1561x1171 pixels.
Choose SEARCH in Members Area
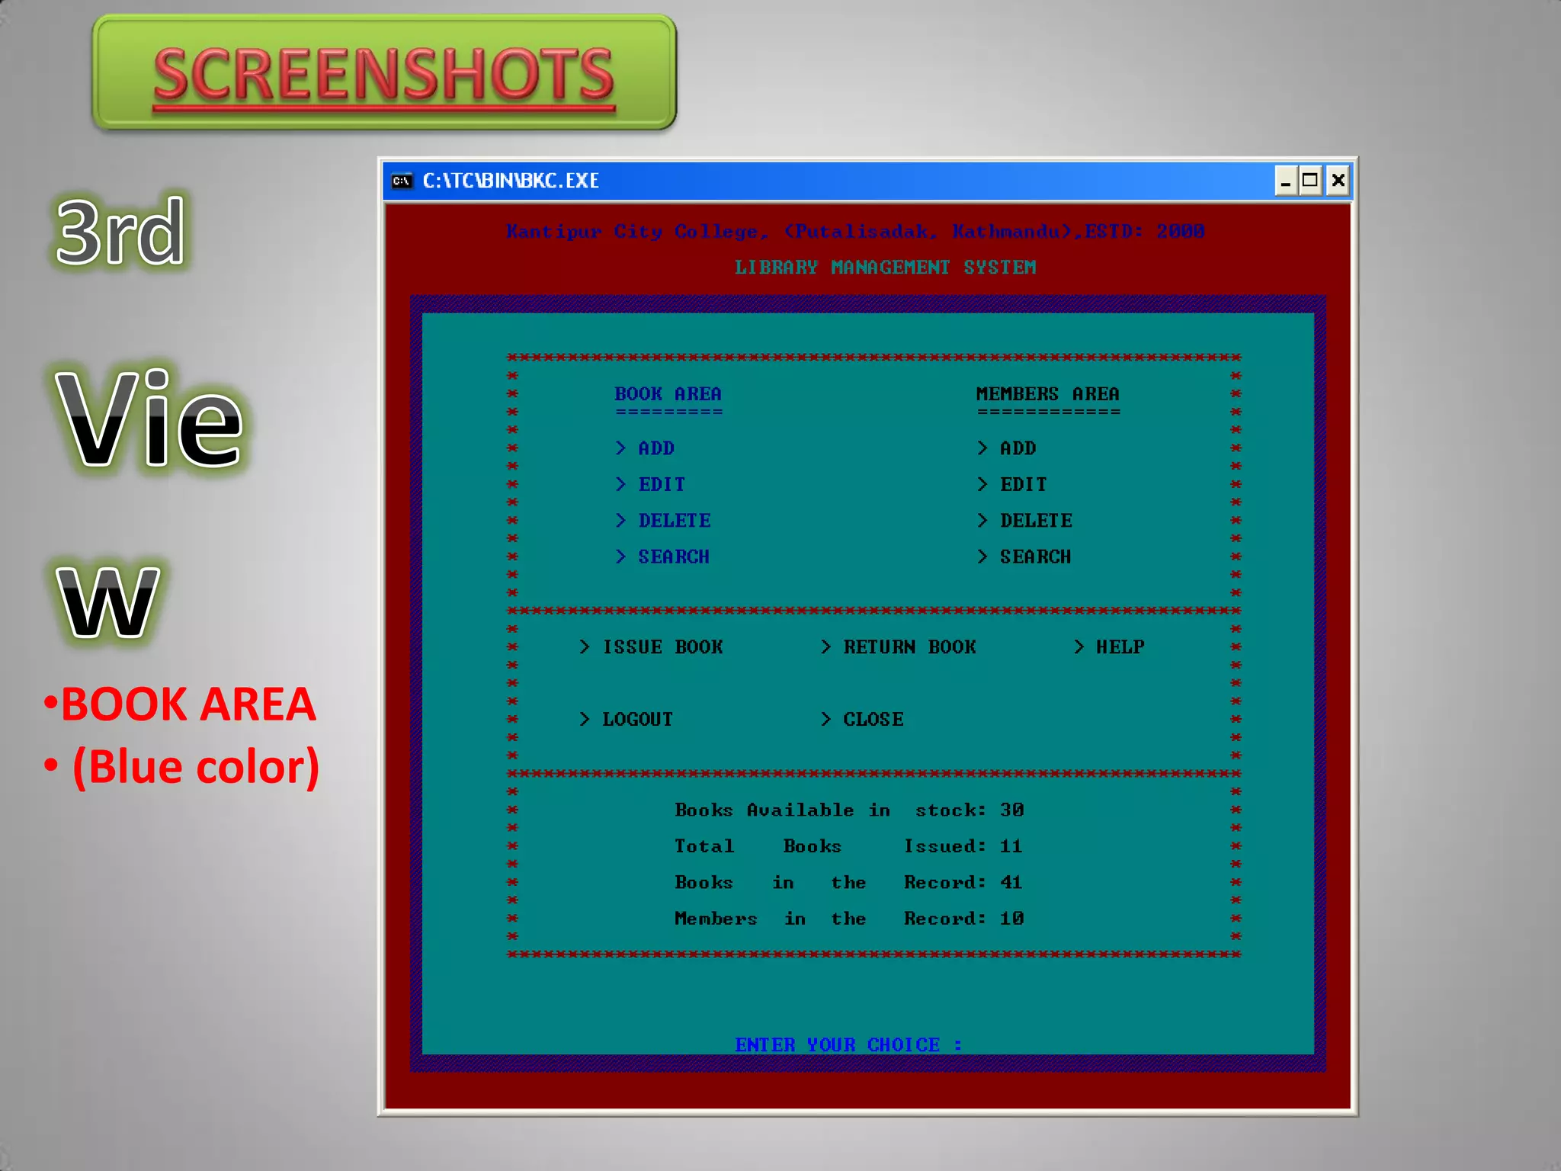pyautogui.click(x=1035, y=557)
